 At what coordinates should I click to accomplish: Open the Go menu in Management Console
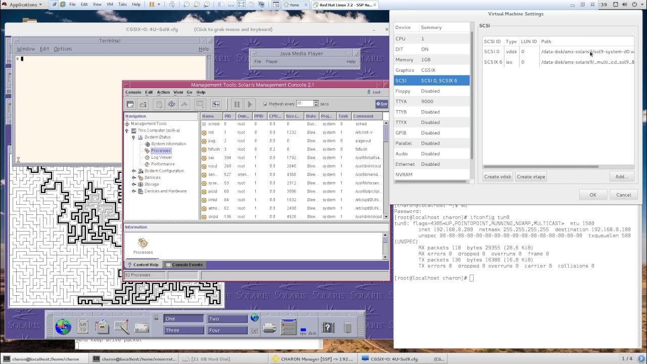click(x=190, y=93)
